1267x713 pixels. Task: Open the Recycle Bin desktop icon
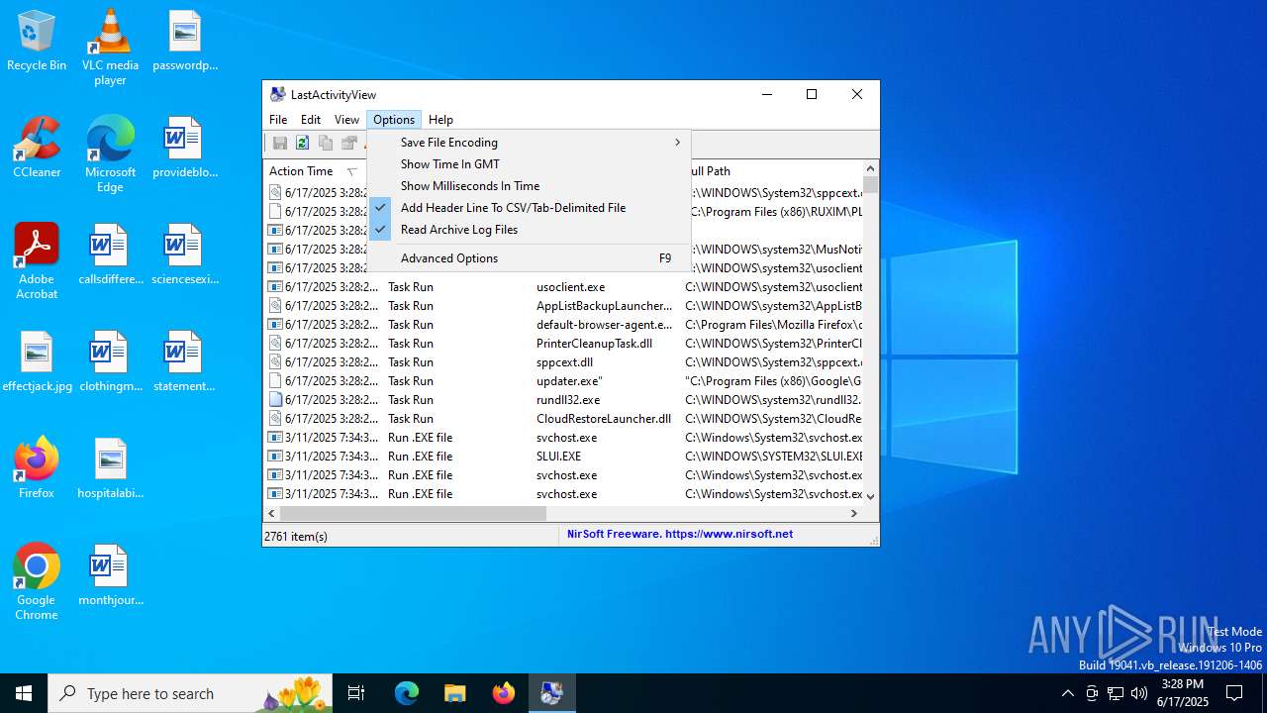click(x=37, y=42)
